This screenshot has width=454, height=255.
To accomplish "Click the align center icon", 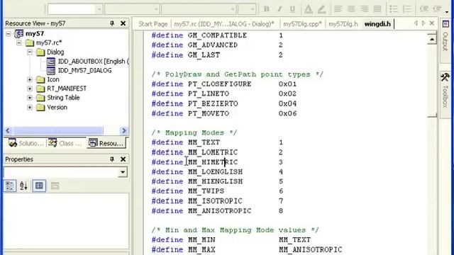I will pos(351,9).
